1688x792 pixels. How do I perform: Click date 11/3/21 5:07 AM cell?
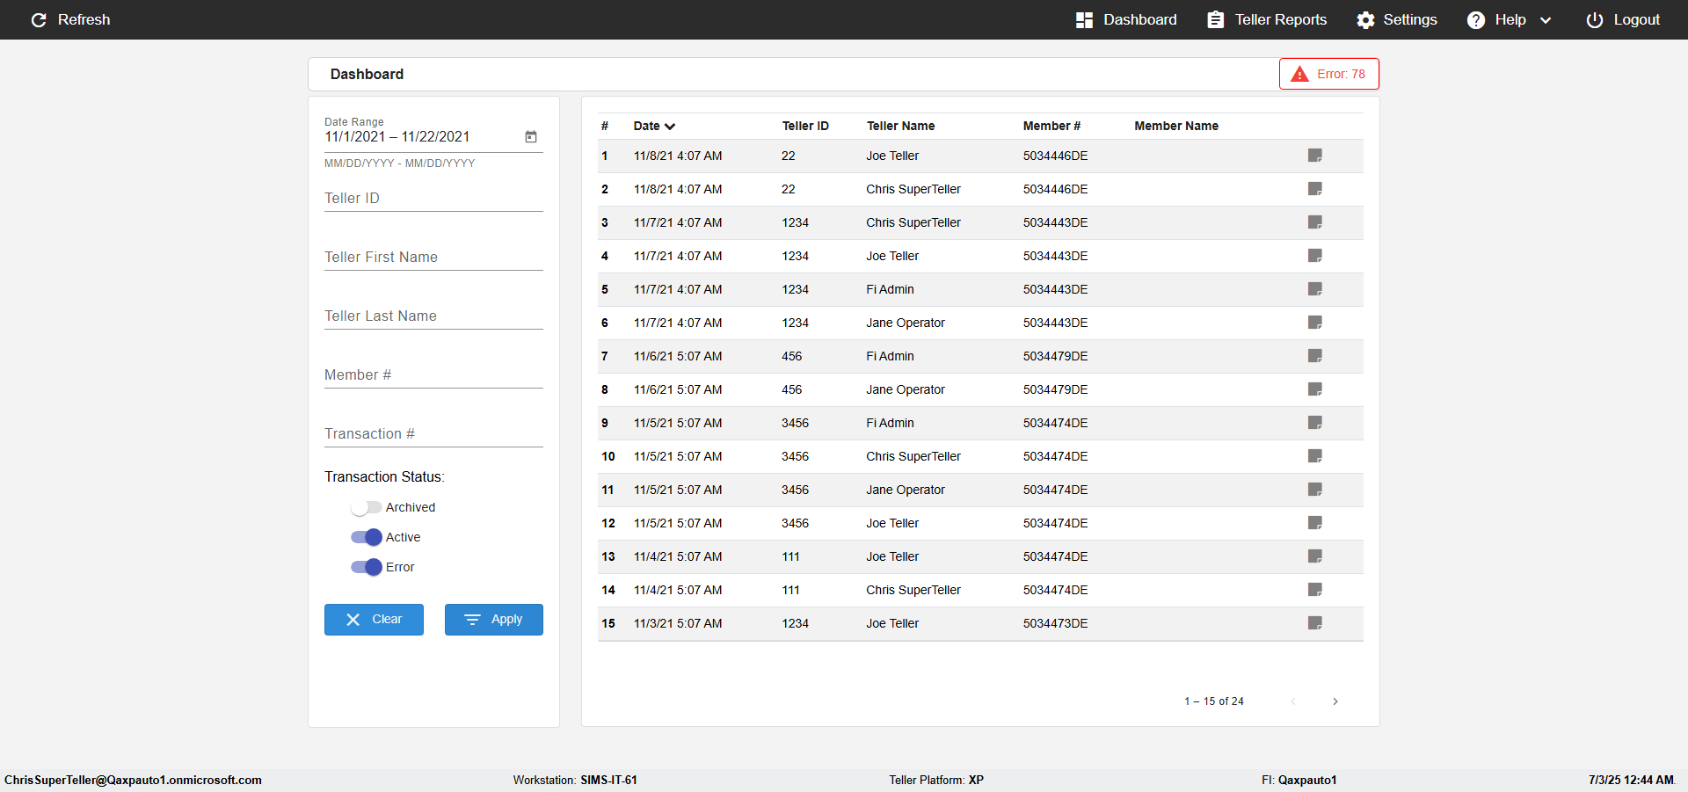click(678, 623)
